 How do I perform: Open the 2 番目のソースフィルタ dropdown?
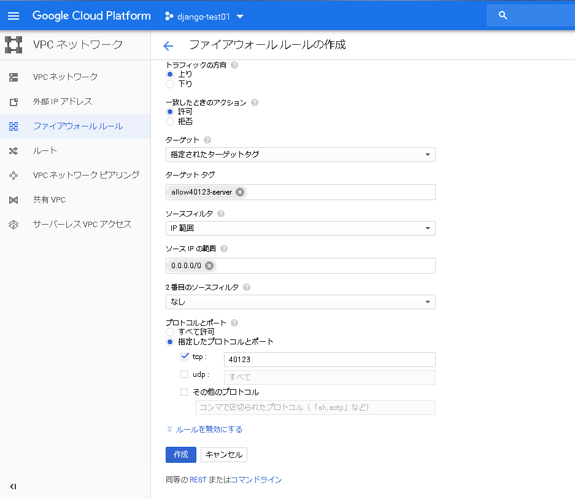tap(300, 302)
